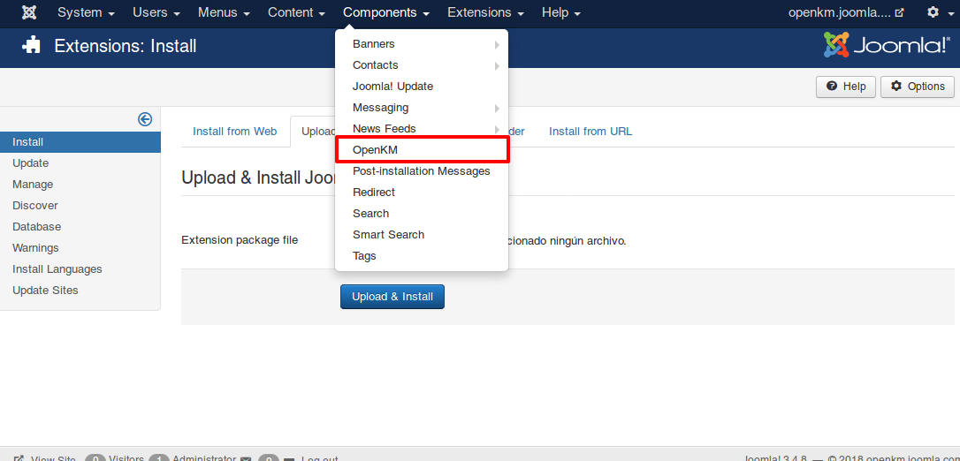Click the Joomla logo icon in the top bar

(28, 12)
